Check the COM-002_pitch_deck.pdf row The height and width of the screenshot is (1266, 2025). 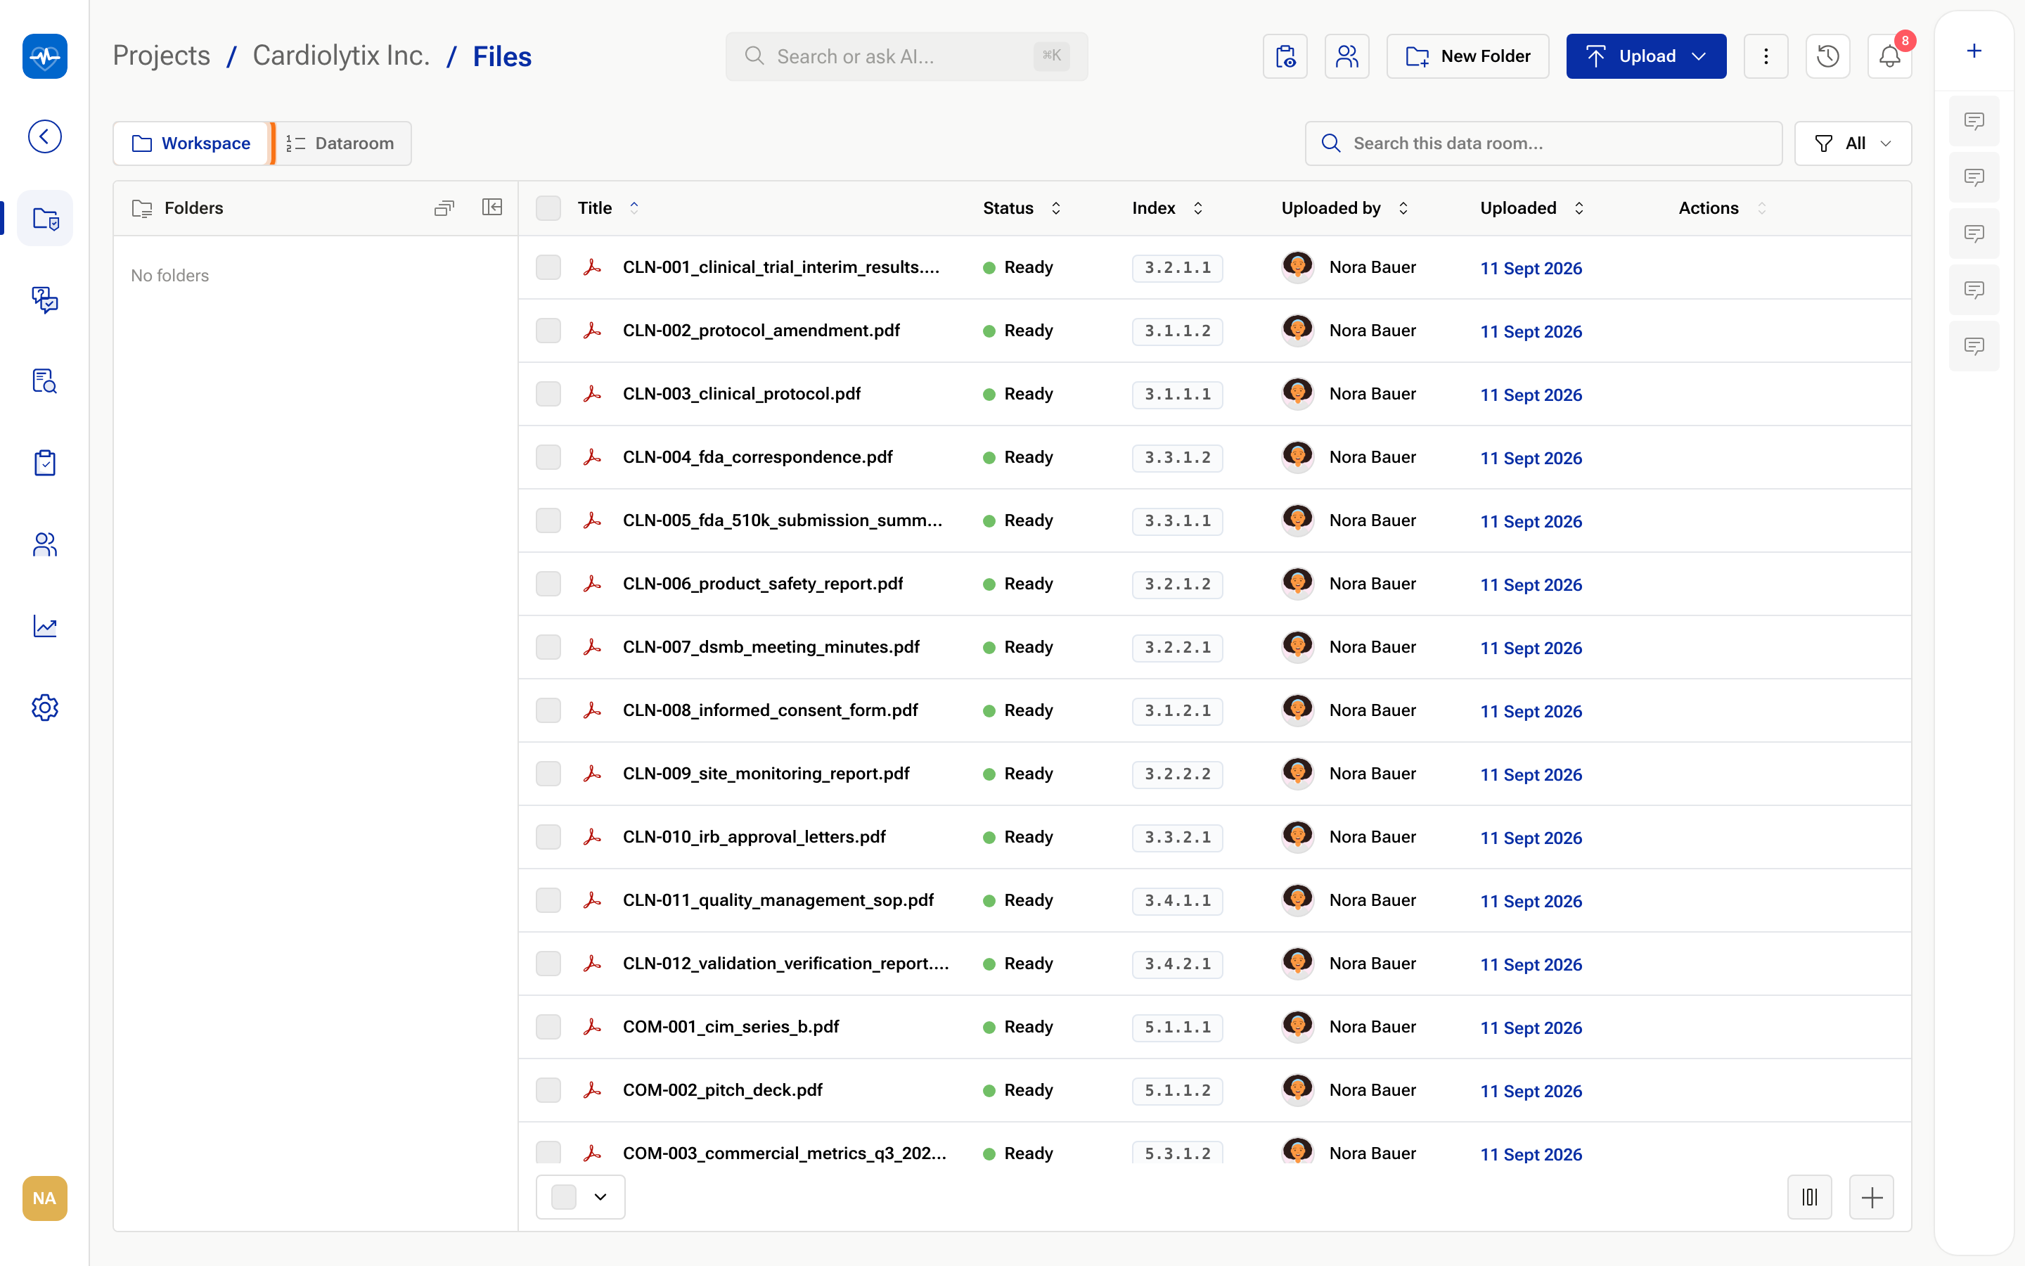tap(548, 1090)
